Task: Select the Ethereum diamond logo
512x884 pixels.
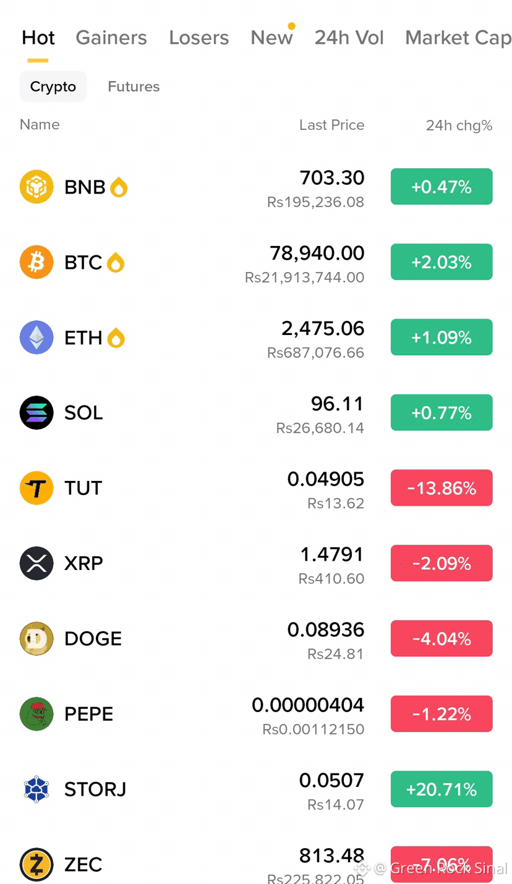Action: [36, 338]
